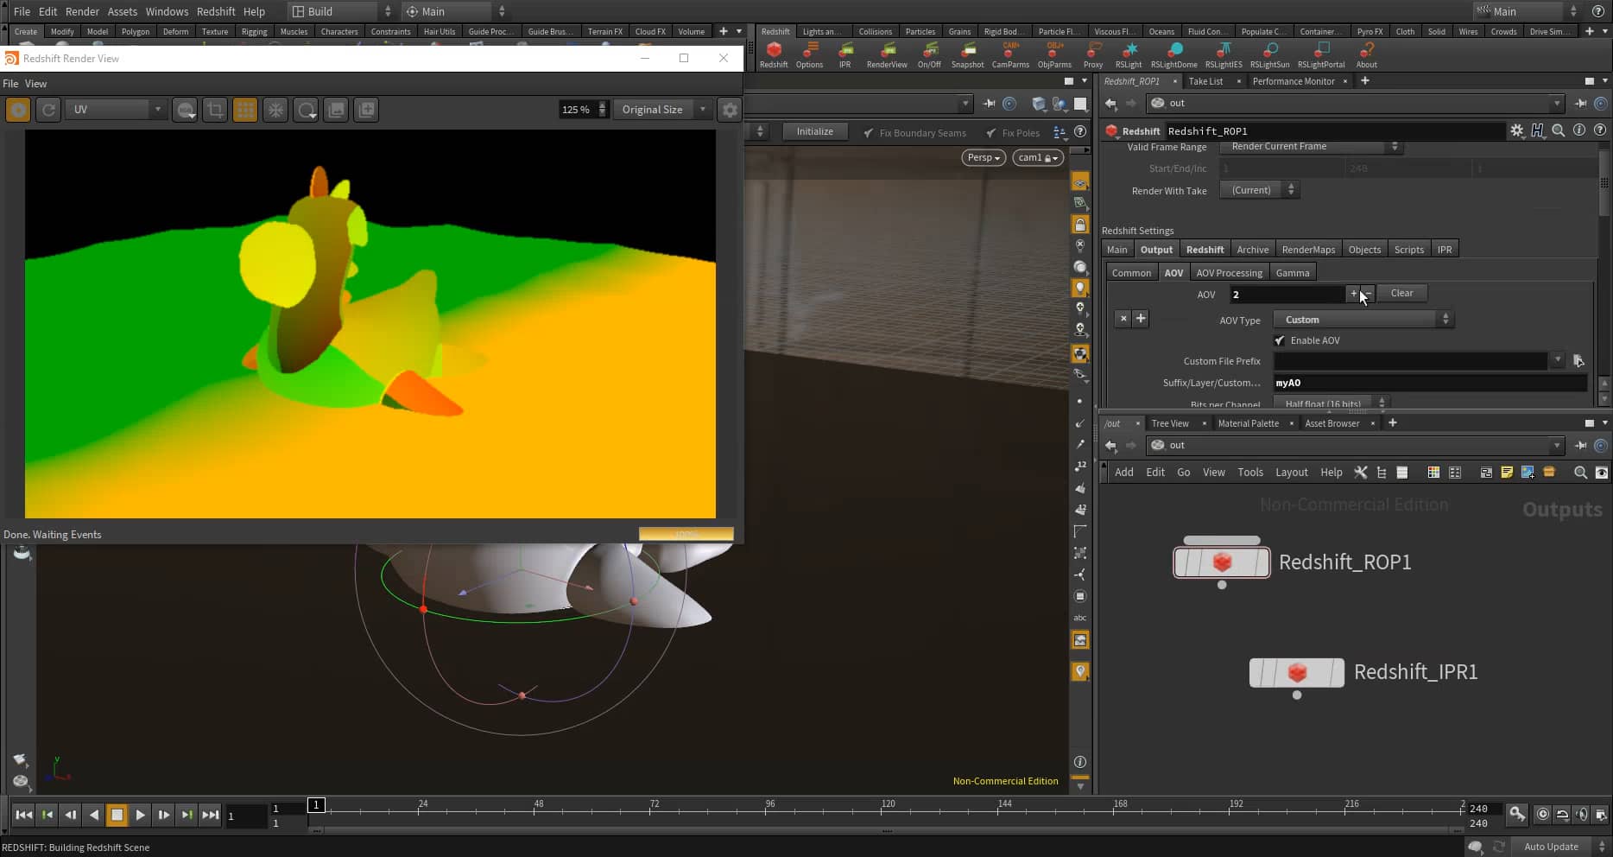
Task: Click the 125% zoom percentage field
Action: coord(576,109)
